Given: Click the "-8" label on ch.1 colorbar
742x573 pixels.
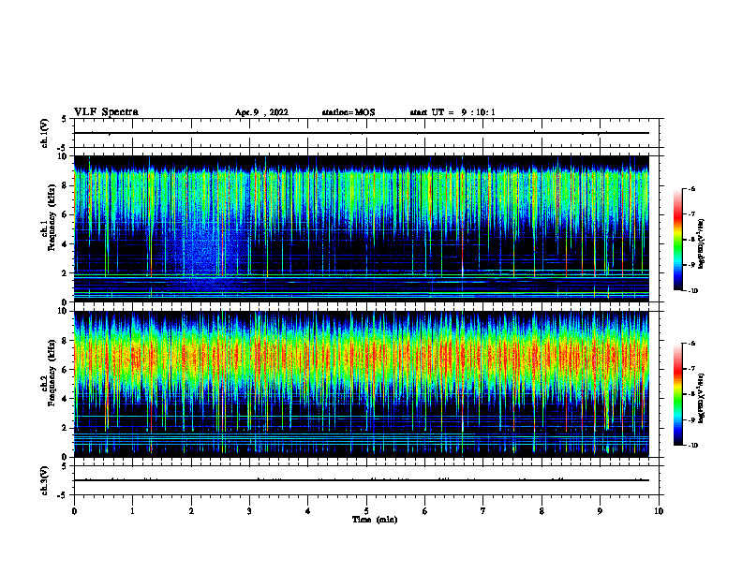Looking at the screenshot, I should 691,240.
